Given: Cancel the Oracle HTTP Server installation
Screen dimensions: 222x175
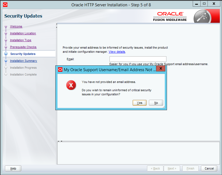Looking at the screenshot, I should click(209, 168).
